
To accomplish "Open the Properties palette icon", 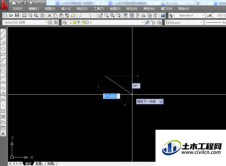I will point(126,15).
